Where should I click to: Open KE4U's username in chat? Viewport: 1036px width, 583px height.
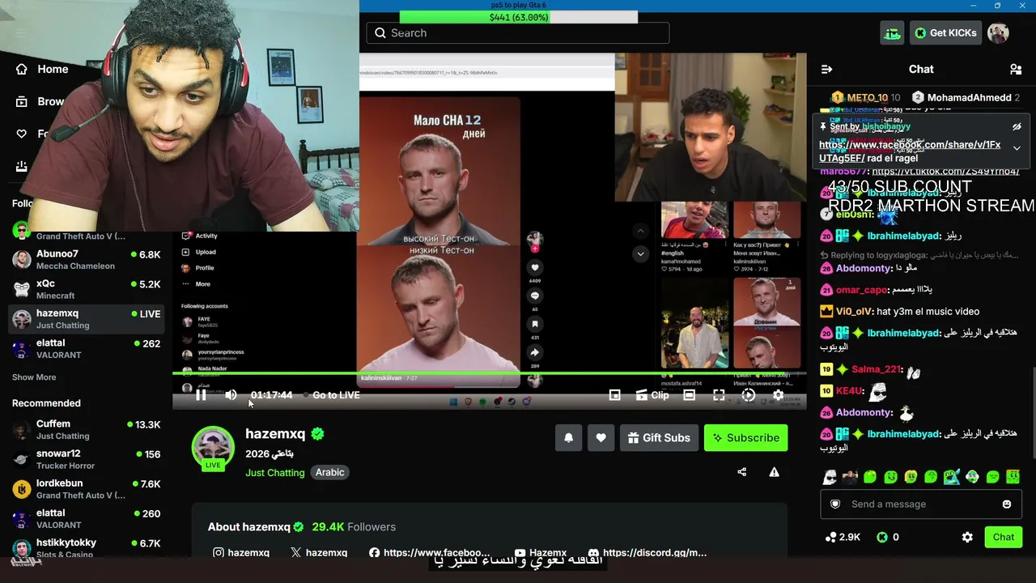click(x=849, y=391)
